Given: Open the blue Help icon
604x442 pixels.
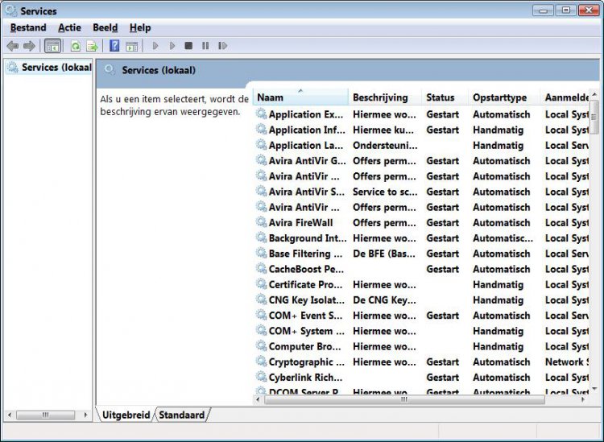Looking at the screenshot, I should 114,46.
